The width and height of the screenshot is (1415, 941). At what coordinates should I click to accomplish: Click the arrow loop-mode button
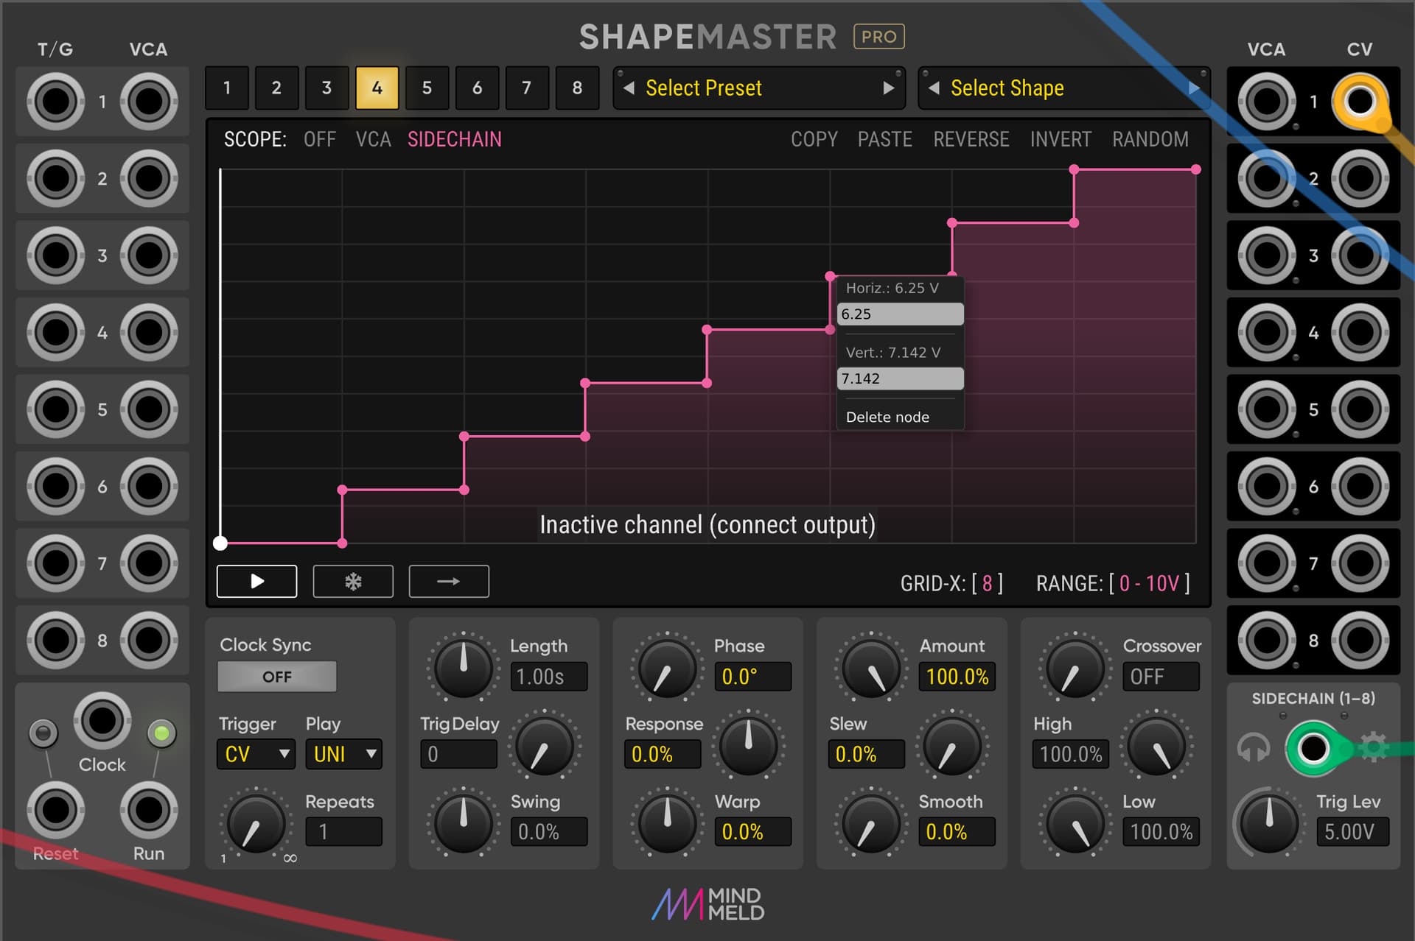point(448,581)
